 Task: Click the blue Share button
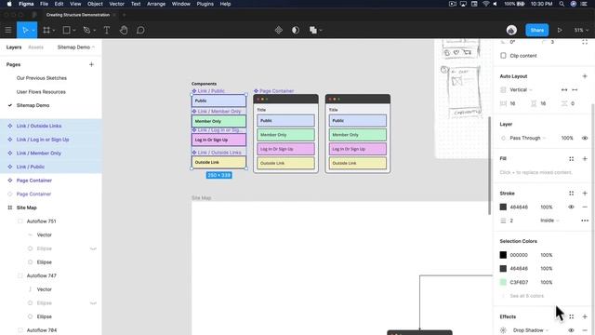pyautogui.click(x=537, y=30)
